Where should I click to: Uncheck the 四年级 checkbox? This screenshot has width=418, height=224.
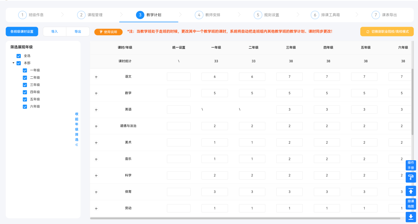point(25,92)
